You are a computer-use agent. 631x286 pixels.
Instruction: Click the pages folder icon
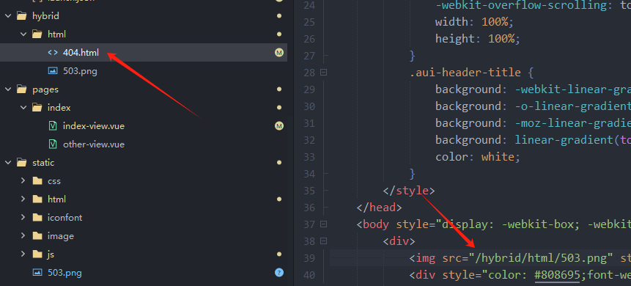22,89
